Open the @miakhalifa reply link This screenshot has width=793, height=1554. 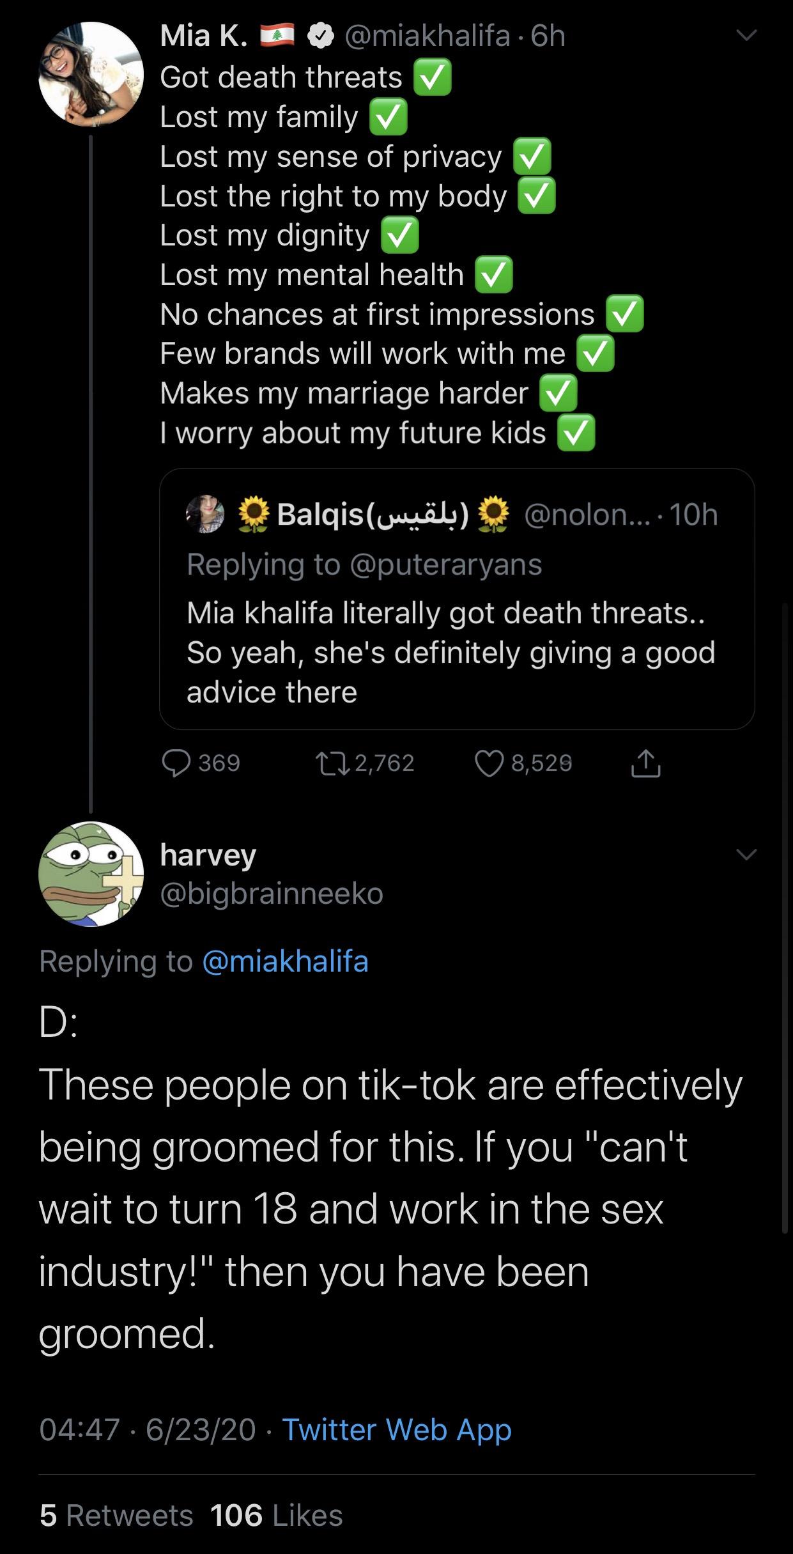click(x=285, y=961)
